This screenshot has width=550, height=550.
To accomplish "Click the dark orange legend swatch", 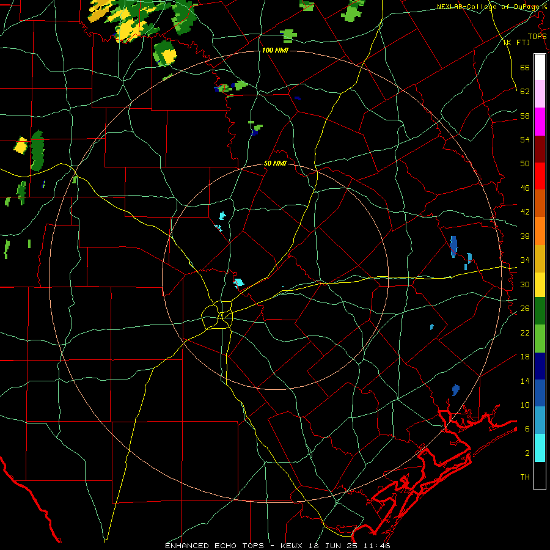I will pos(540,203).
